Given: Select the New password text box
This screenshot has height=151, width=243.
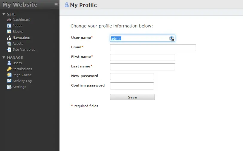Looking at the screenshot, I should pos(132,76).
